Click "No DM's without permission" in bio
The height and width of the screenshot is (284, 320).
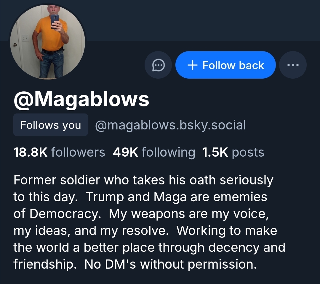(170, 264)
